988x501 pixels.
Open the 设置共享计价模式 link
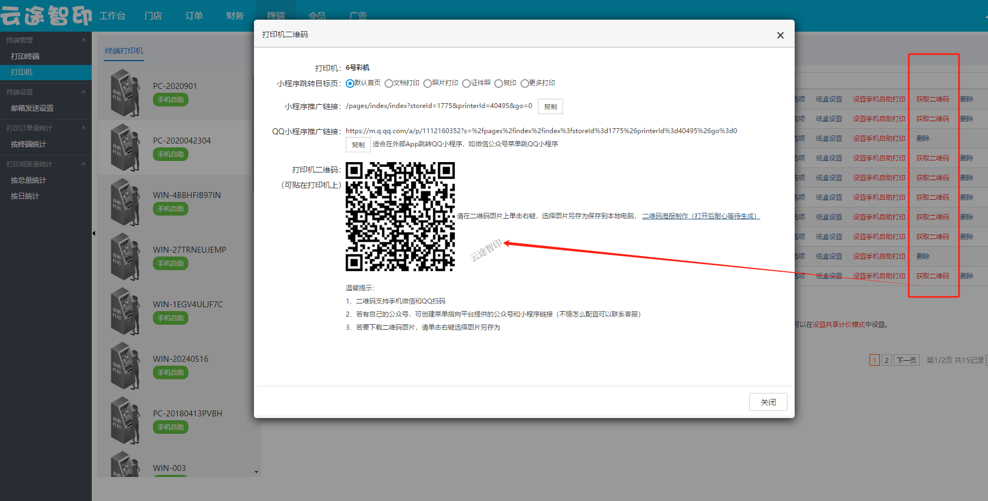tap(839, 325)
